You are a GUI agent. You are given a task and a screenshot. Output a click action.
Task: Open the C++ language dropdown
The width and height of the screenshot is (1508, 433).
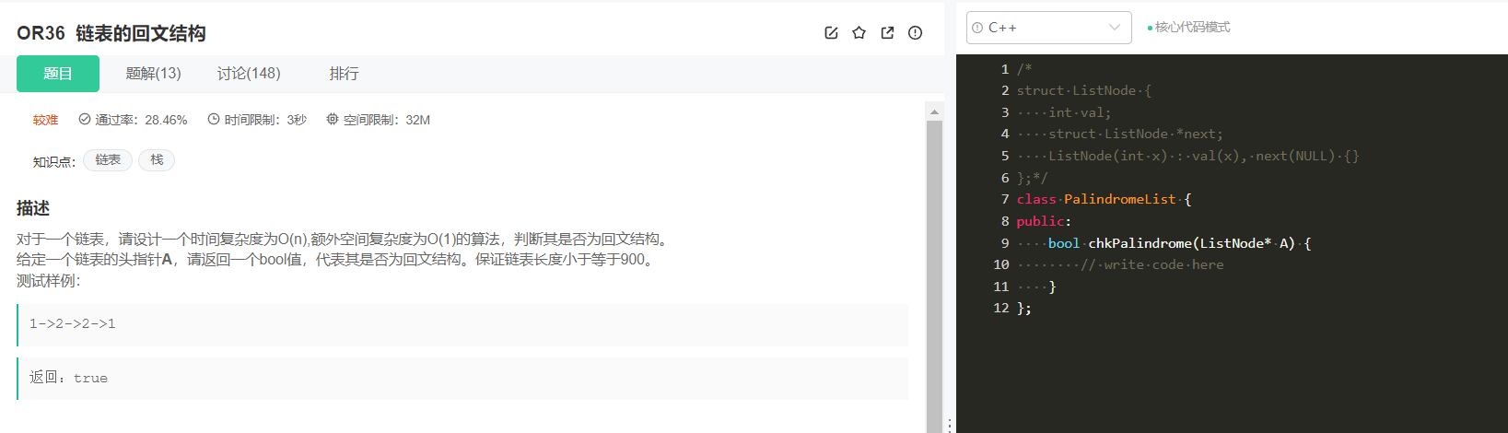pos(1048,28)
